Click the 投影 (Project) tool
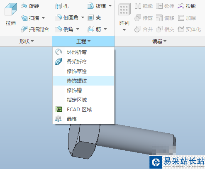Image resolution: width=205 pixels, height=169 pixels. point(187,6)
